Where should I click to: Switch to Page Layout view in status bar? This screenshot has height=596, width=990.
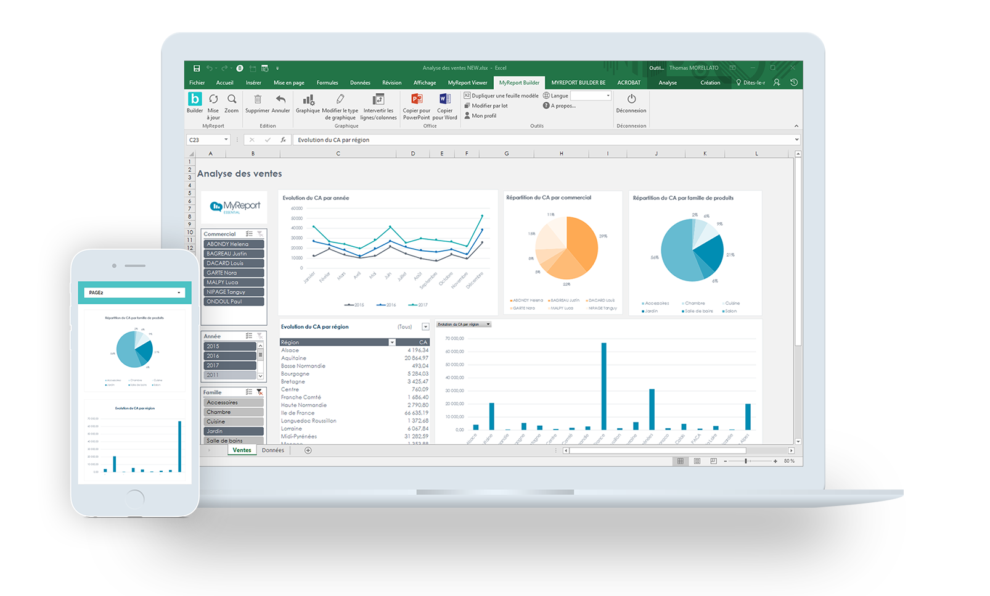[x=697, y=461]
